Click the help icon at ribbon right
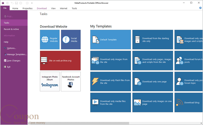The height and width of the screenshot is (125, 203). [200, 8]
